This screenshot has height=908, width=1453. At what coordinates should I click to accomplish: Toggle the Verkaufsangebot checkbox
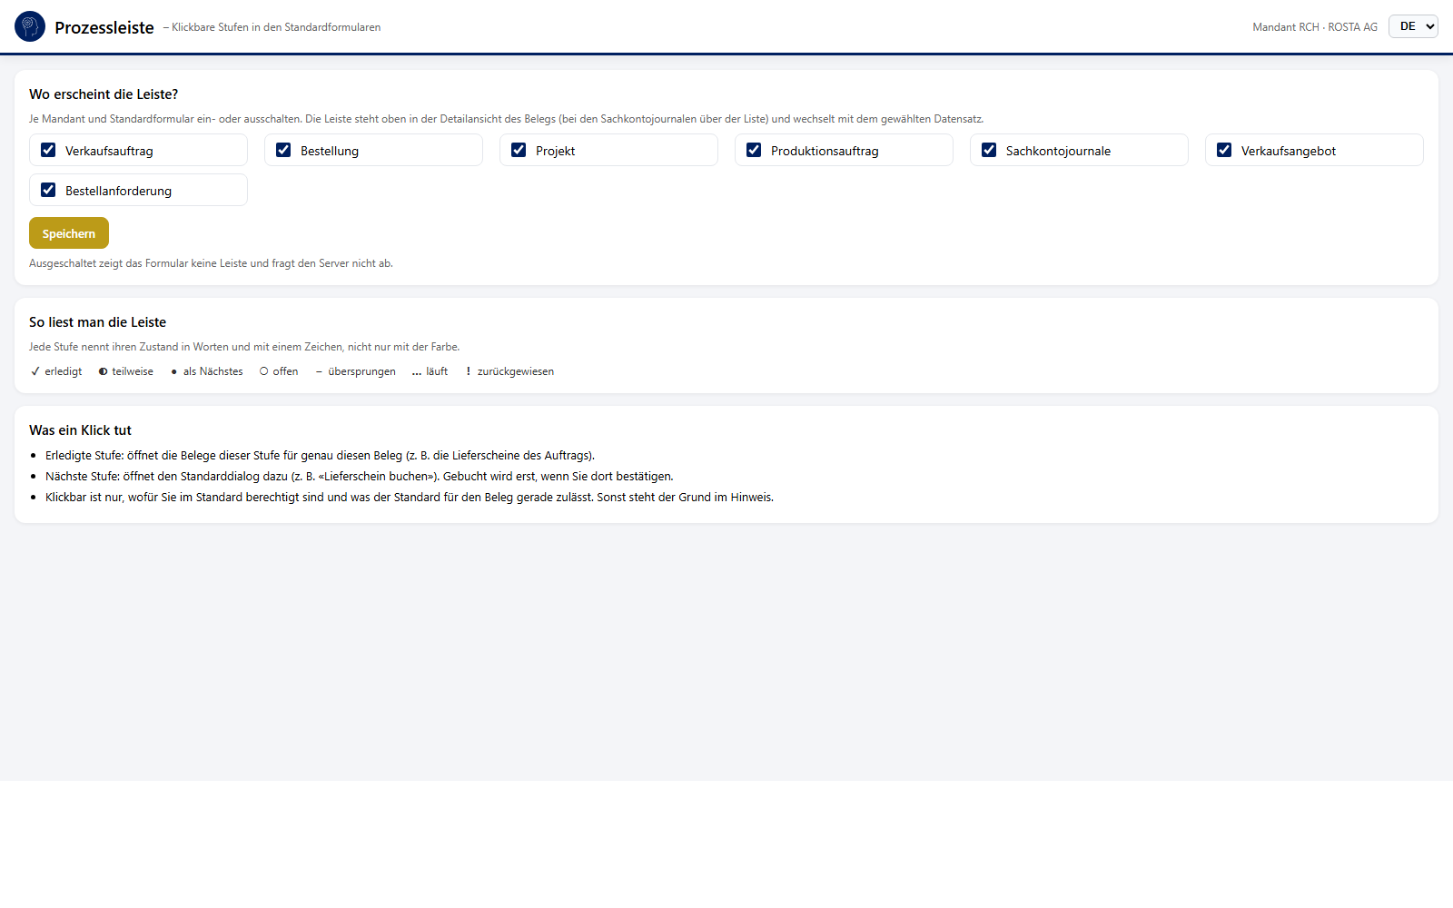click(1224, 150)
